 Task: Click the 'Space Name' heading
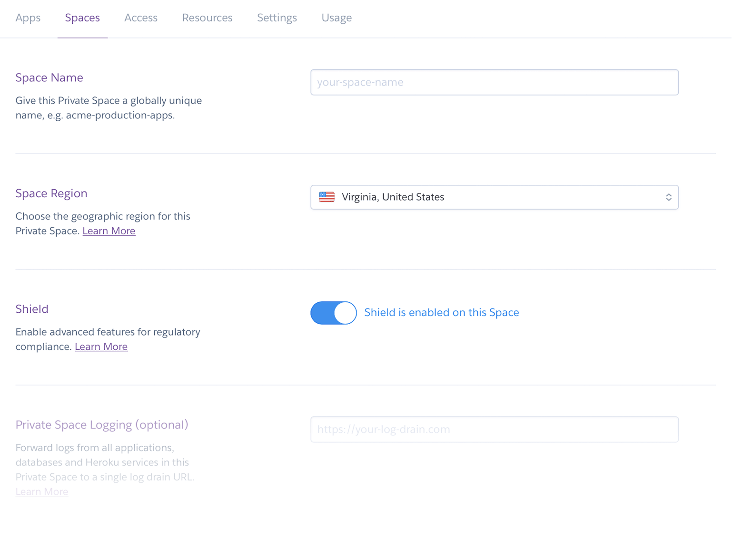click(x=49, y=77)
